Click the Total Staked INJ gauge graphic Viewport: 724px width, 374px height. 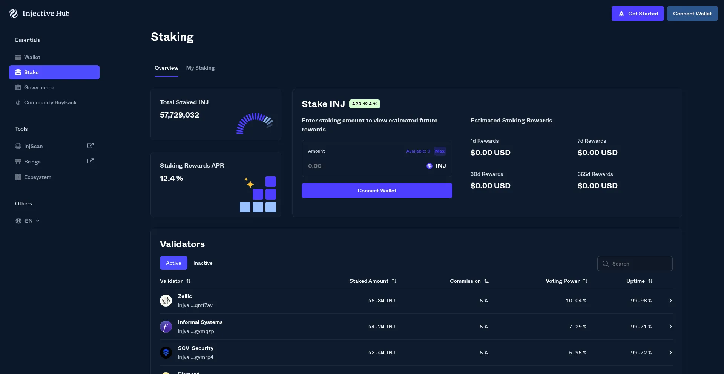255,123
